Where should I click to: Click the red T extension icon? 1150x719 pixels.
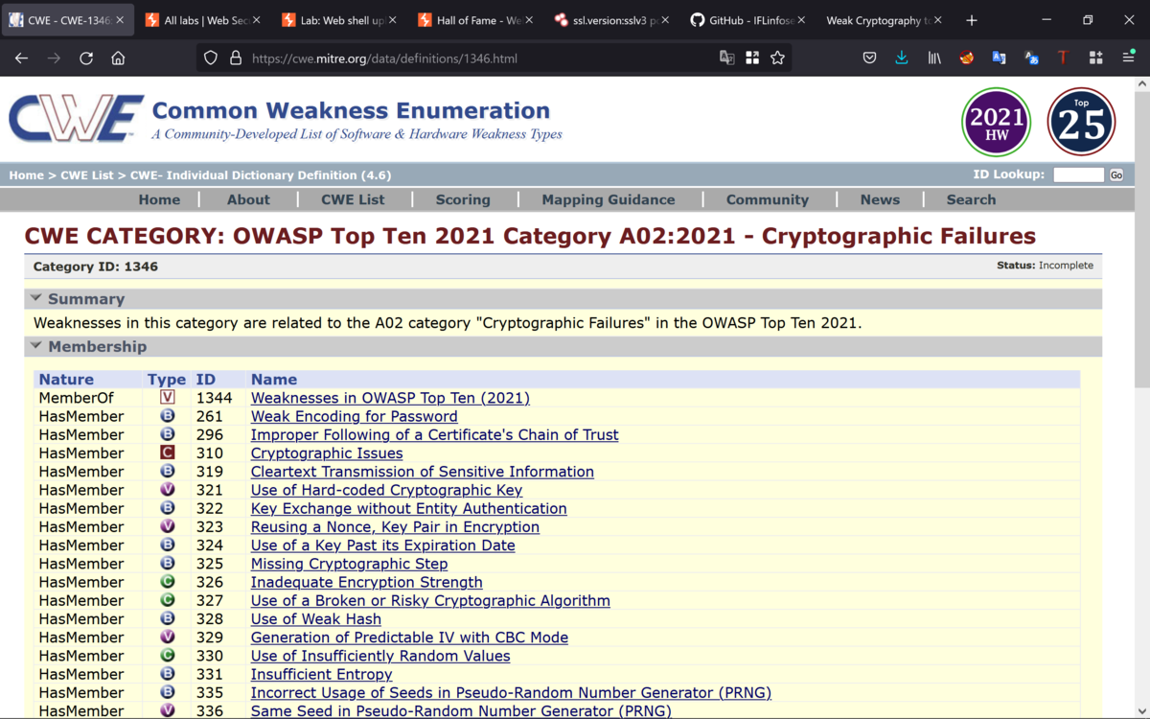[1063, 58]
